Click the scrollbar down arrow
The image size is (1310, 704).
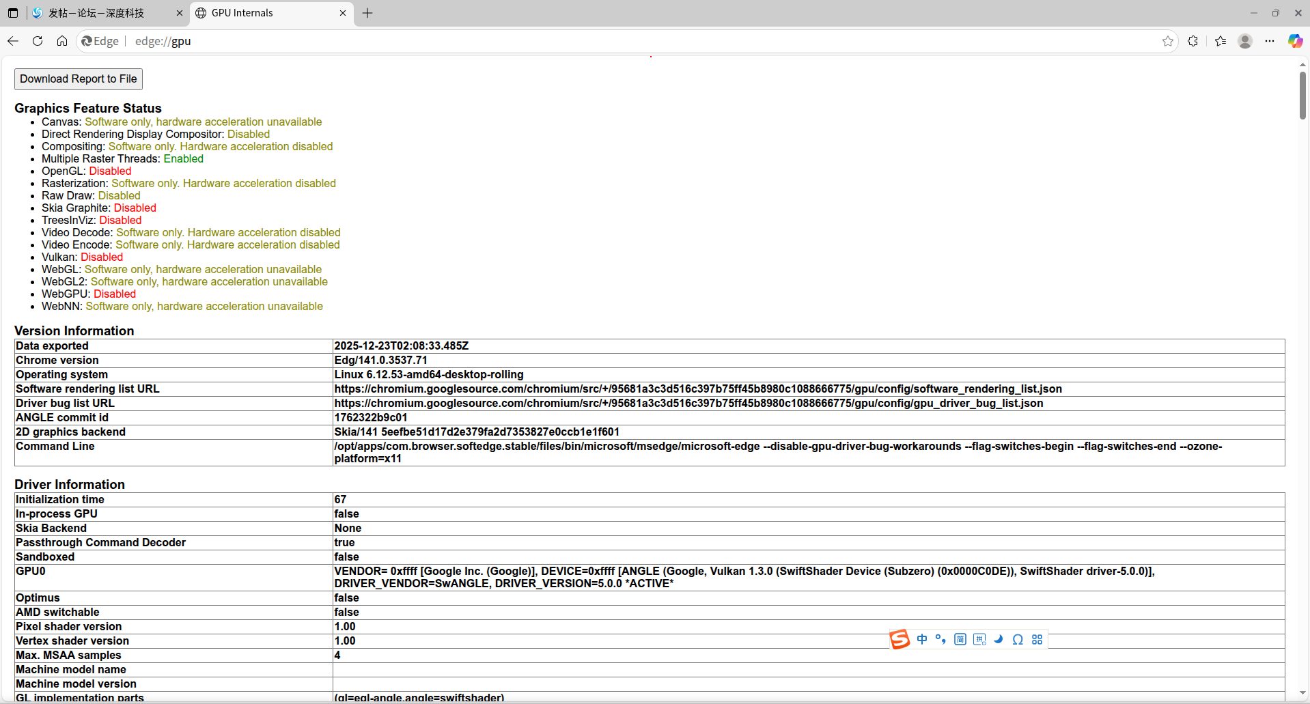click(1302, 694)
